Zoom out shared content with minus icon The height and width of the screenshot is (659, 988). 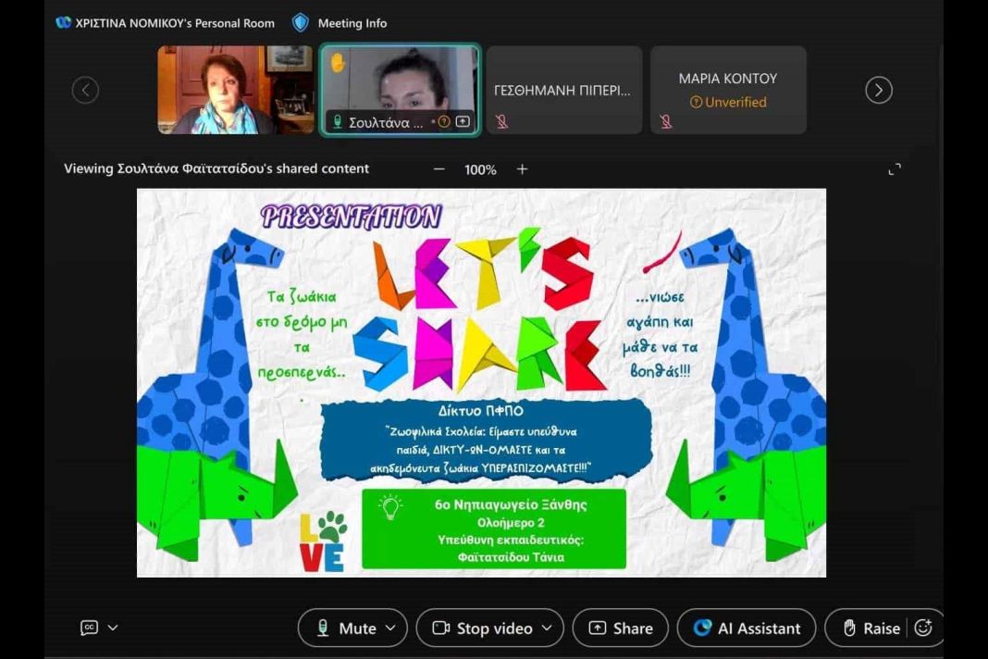[439, 169]
